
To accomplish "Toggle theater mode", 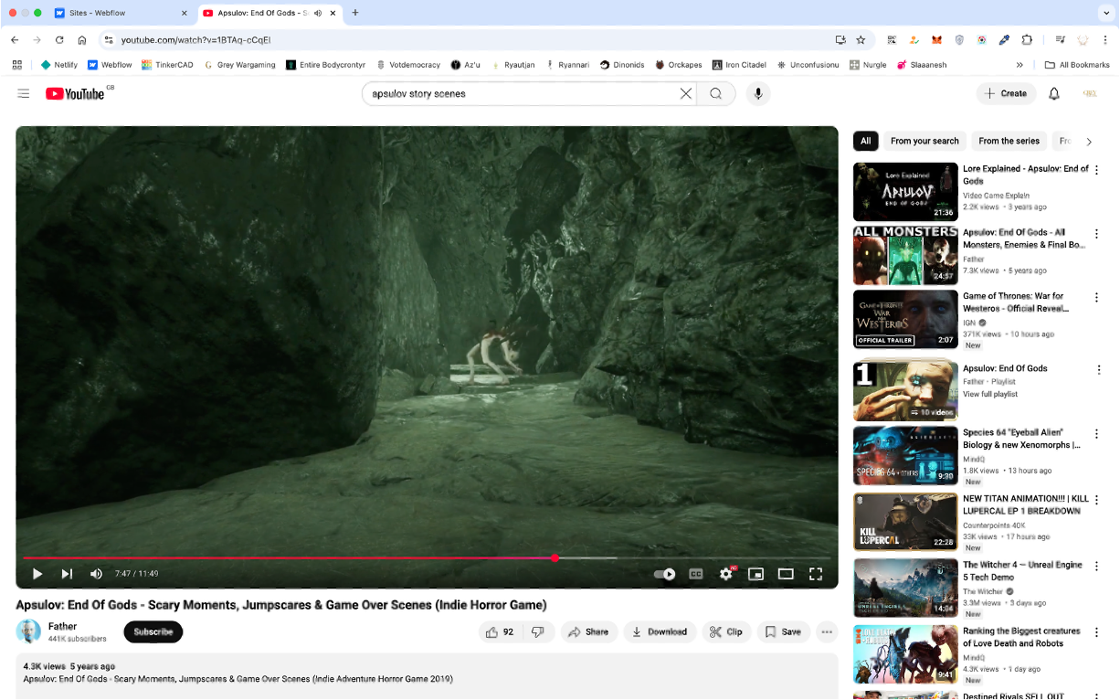I will click(786, 574).
